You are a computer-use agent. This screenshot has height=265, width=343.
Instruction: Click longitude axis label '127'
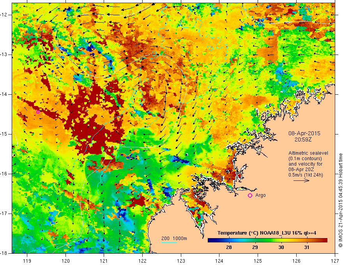335,261
